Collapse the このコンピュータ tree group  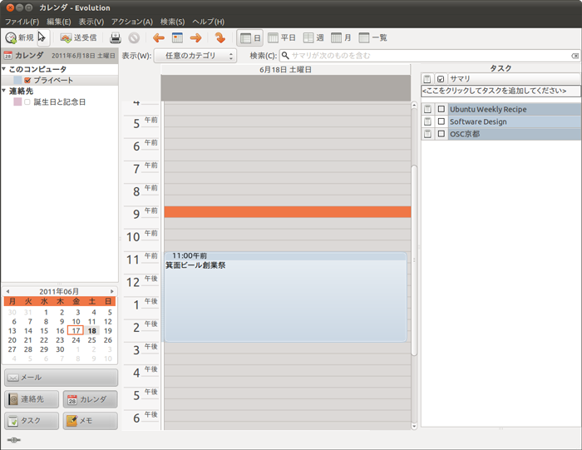[x=3, y=69]
